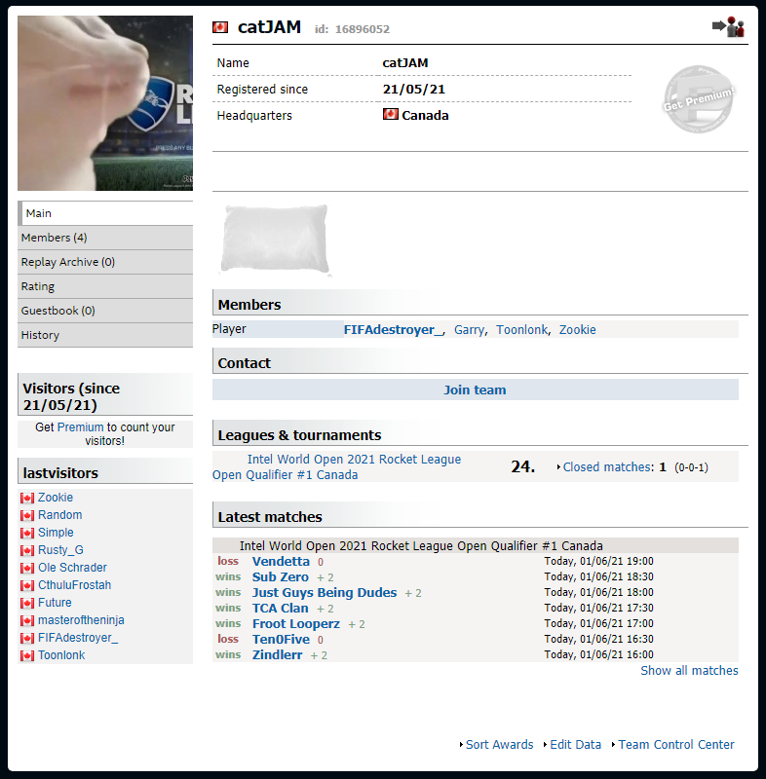Click the flag icon beside Future visitor
The image size is (766, 779).
(27, 603)
